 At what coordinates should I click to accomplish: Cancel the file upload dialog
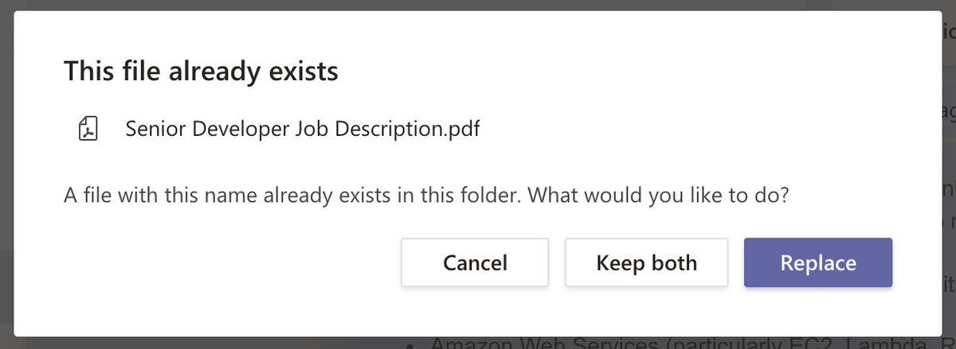(x=475, y=262)
